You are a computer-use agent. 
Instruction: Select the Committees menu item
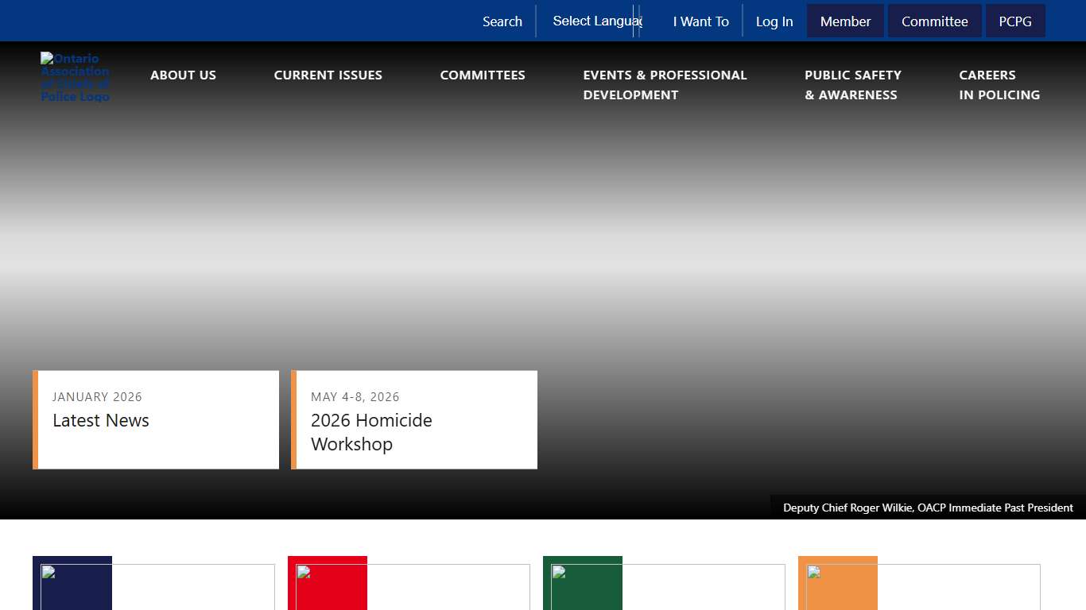[483, 75]
